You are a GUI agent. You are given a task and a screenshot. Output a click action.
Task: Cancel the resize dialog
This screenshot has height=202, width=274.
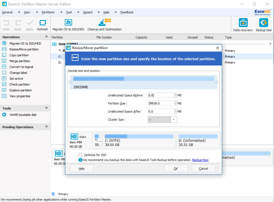click(204, 169)
